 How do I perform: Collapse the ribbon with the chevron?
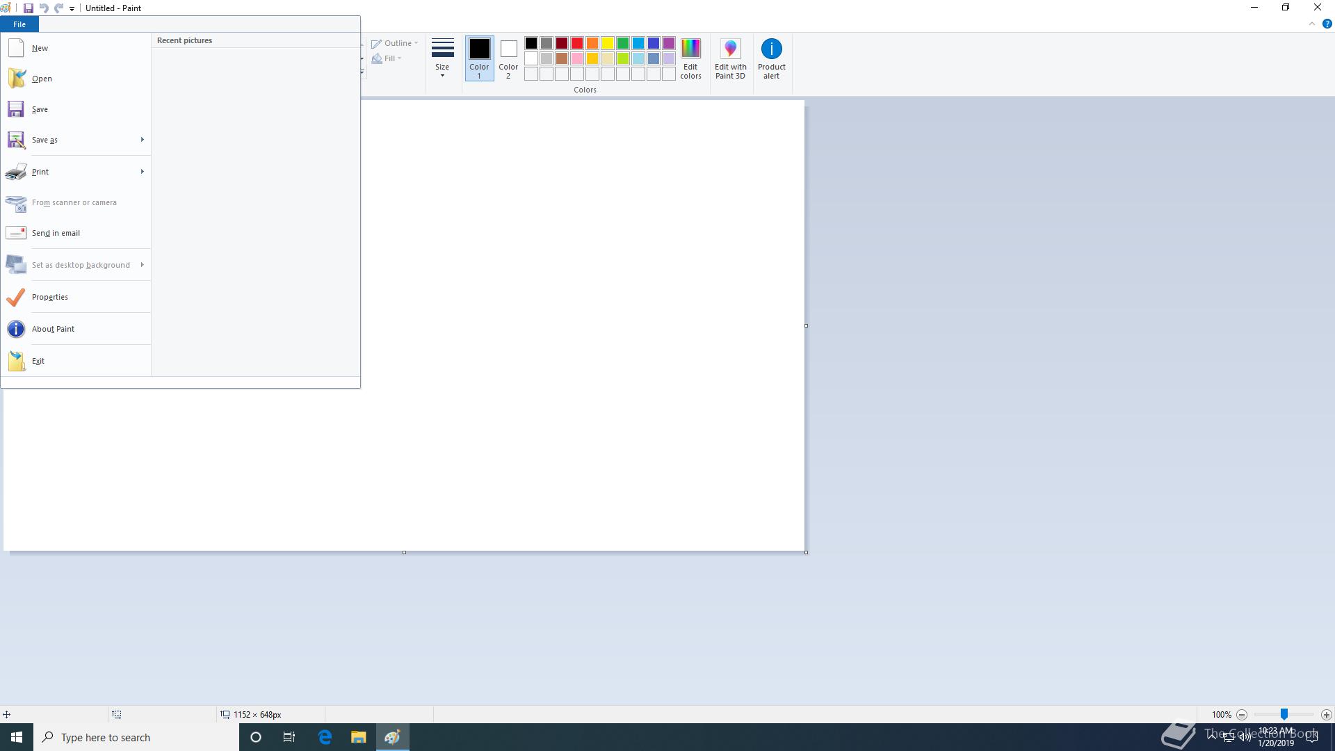(x=1312, y=24)
